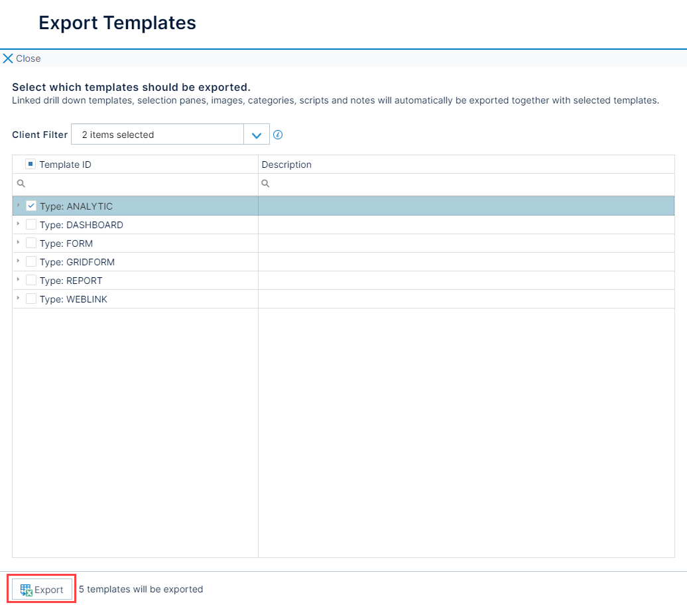Viewport: 687px width, 605px height.
Task: Check the Type: FORM checkbox
Action: 31,243
